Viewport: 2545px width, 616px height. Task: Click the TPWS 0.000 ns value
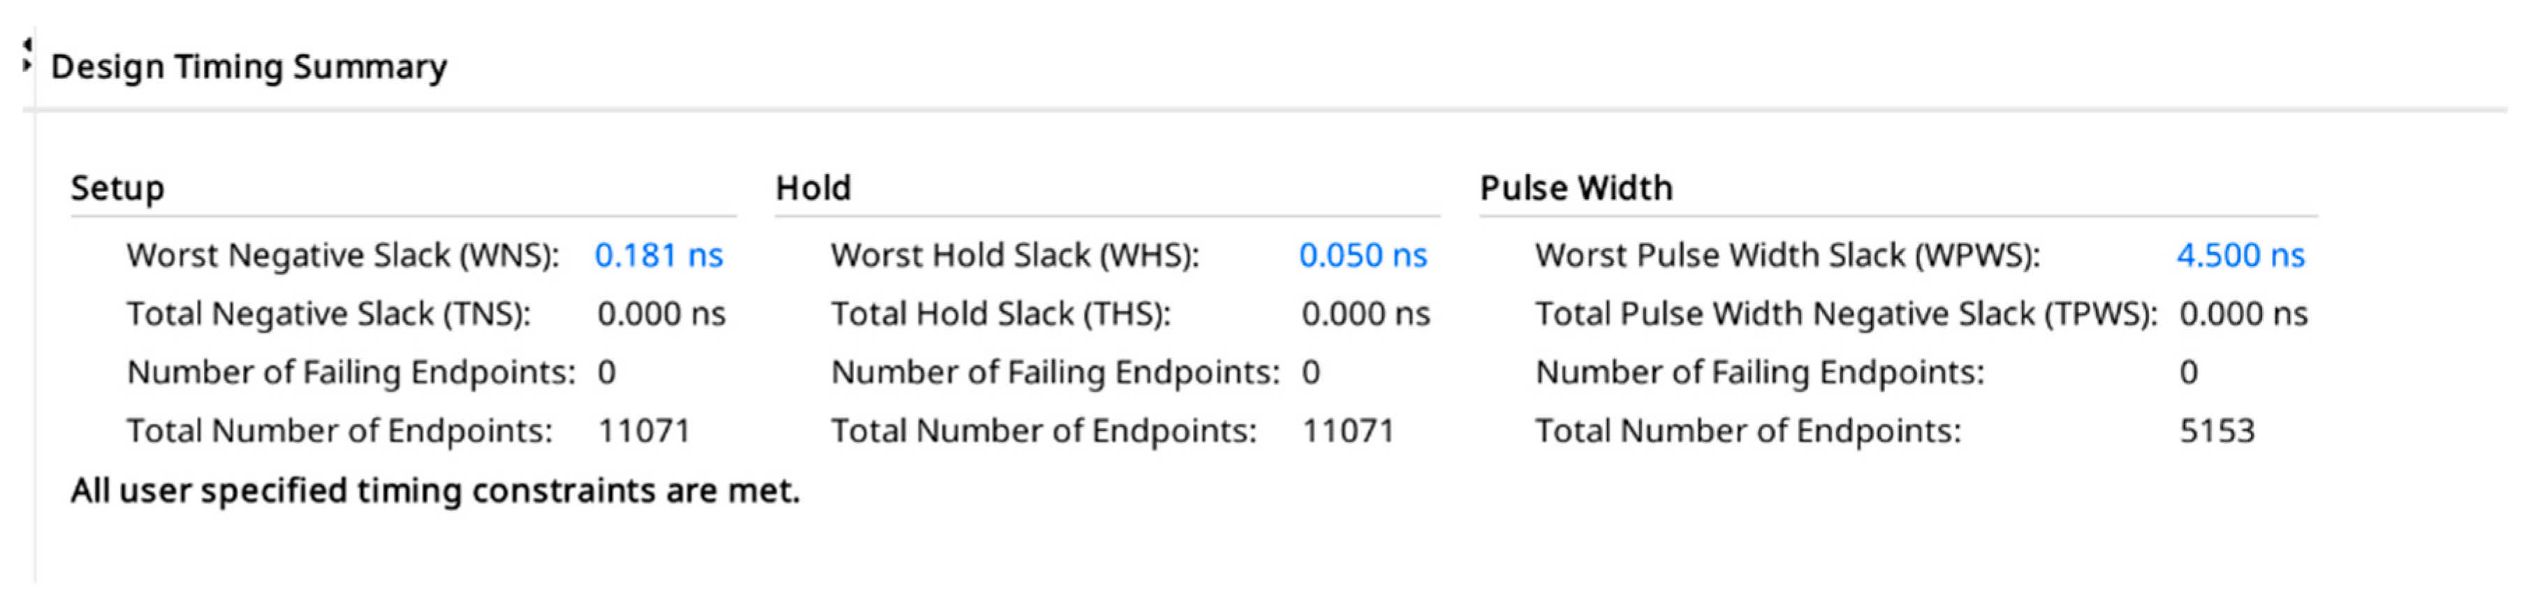pyautogui.click(x=2243, y=314)
